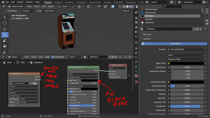
Task: Open the Output properties tab
Action: pos(136,23)
